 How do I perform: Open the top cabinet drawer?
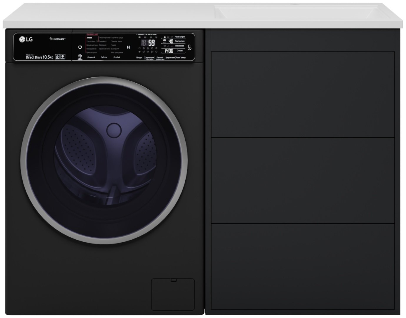(x=303, y=95)
